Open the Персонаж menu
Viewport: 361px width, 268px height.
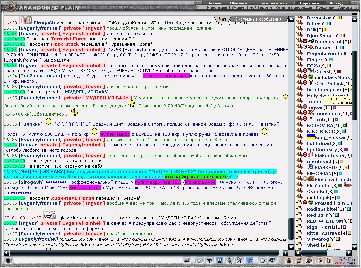(x=310, y=3)
